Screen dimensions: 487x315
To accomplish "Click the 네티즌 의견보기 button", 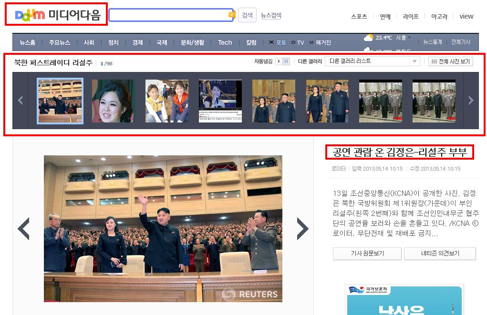I will click(x=440, y=254).
